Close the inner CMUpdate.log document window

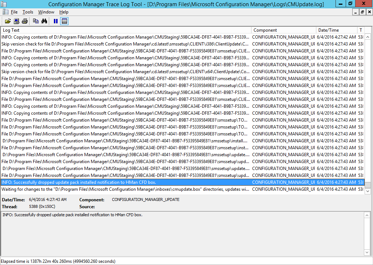coord(369,12)
